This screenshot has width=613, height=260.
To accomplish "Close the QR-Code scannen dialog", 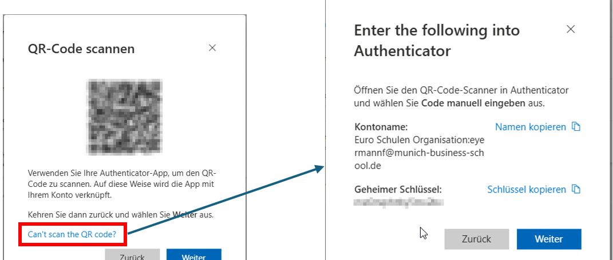I will 212,48.
